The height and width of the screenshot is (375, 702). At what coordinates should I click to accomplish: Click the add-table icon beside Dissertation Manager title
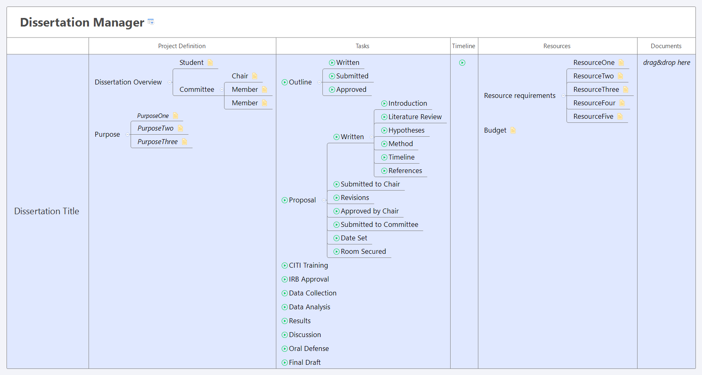(151, 21)
